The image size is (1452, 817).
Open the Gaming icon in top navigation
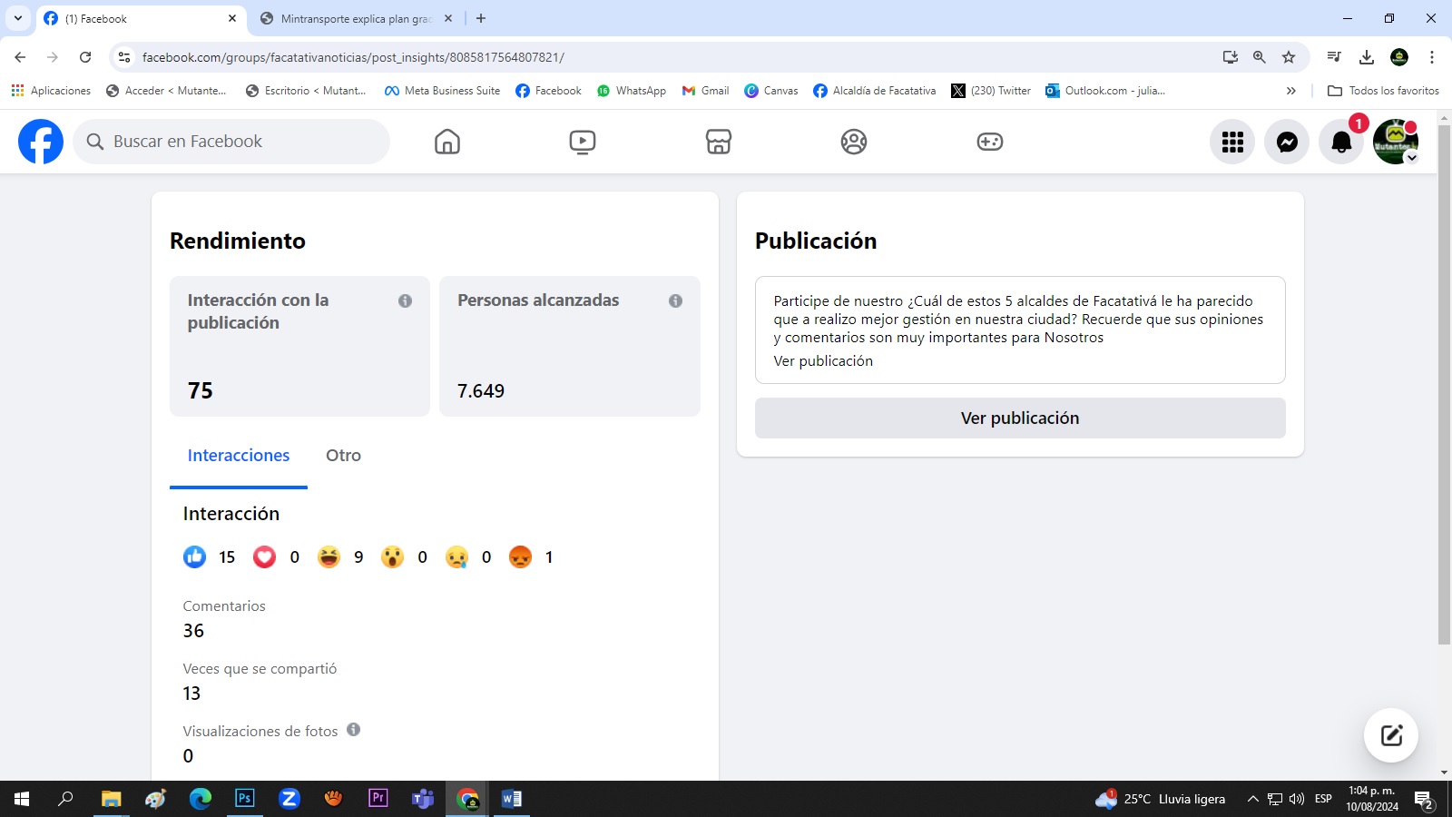(989, 142)
